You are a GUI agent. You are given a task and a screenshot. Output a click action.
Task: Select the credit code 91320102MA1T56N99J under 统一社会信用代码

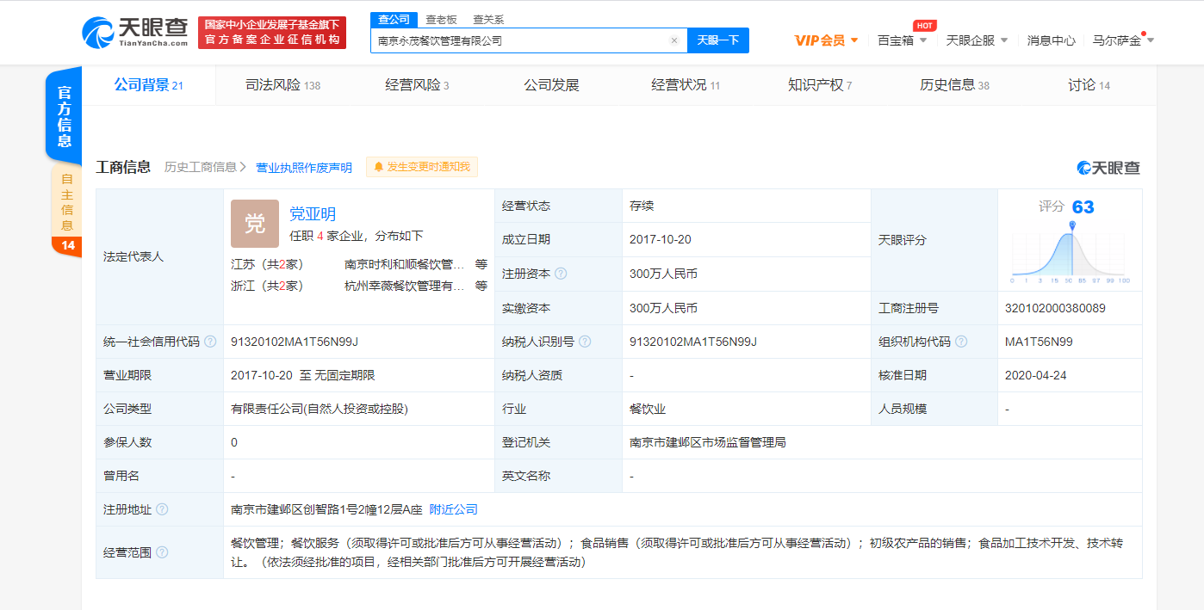[x=295, y=342]
